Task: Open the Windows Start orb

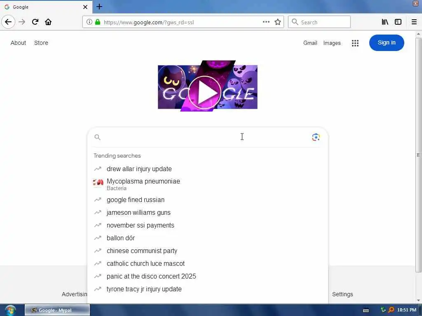Action: point(10,310)
